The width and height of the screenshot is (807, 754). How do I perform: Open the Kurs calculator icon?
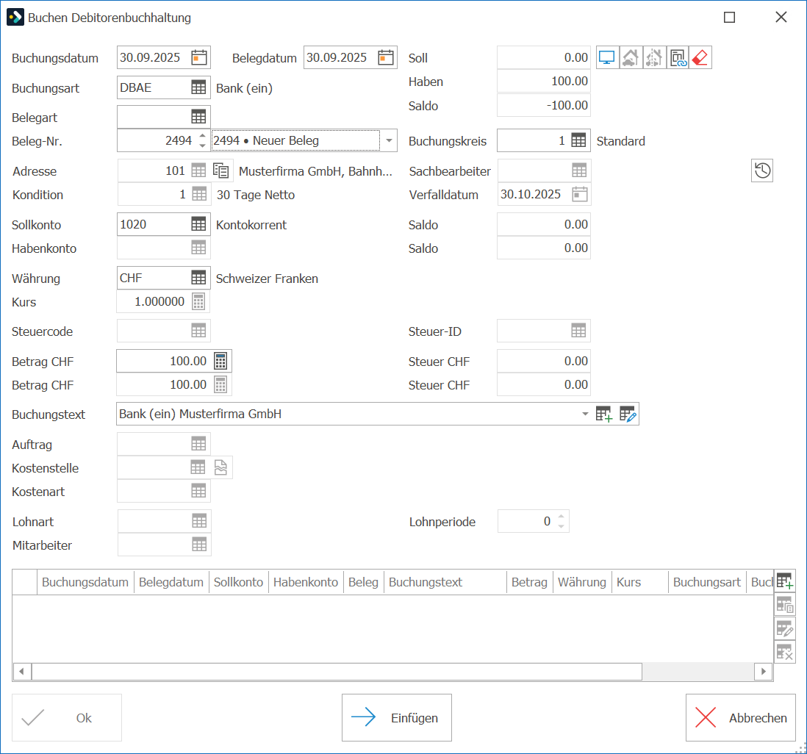(x=198, y=301)
